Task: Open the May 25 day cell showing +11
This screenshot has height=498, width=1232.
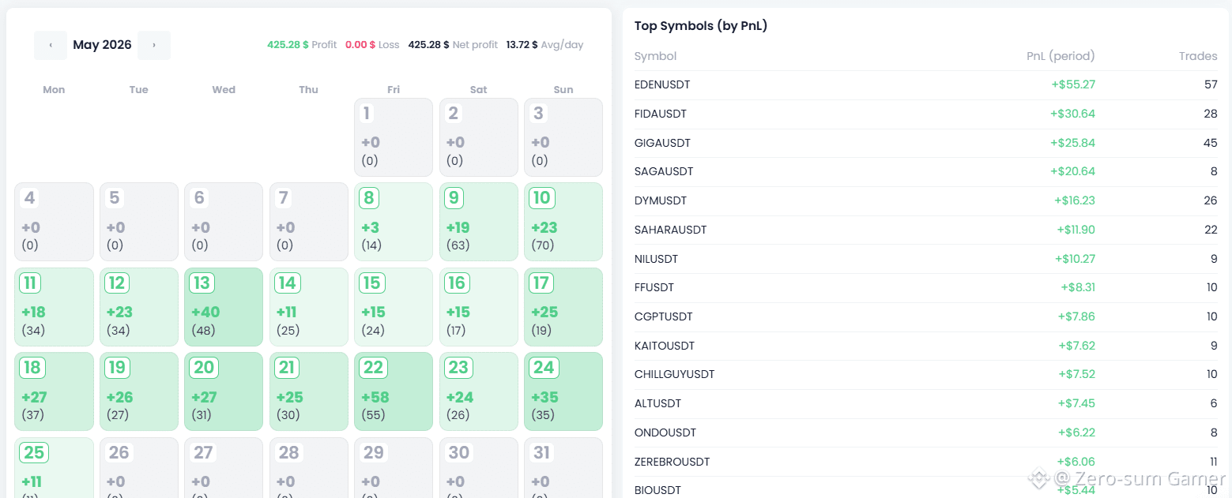Action: tap(54, 467)
